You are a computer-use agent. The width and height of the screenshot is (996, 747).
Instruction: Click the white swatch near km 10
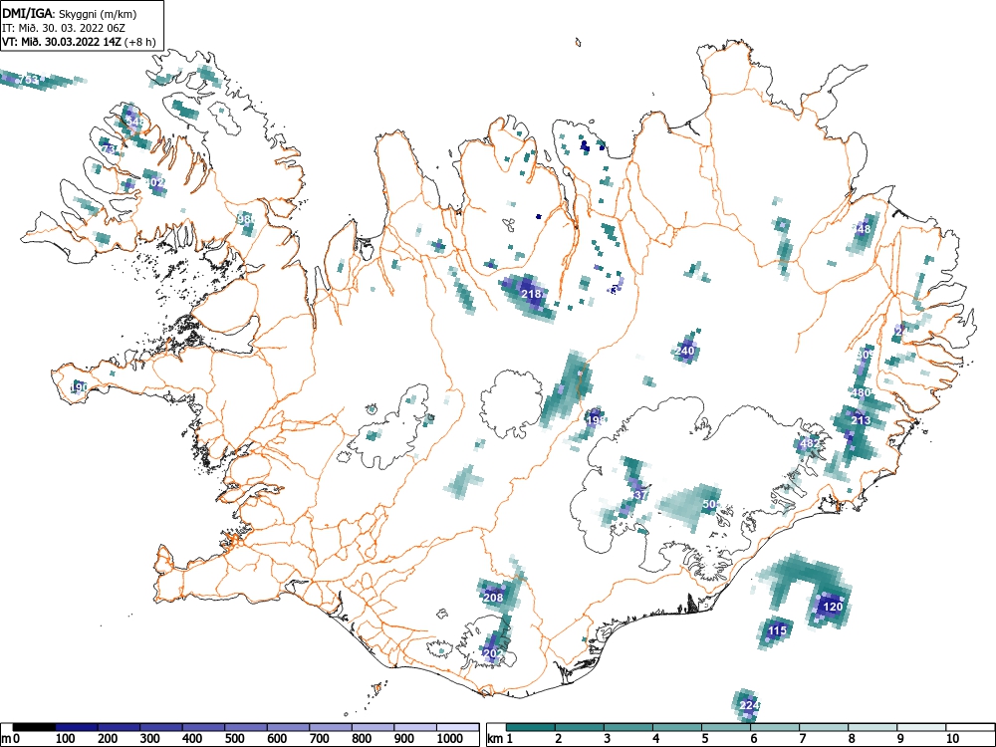click(970, 727)
